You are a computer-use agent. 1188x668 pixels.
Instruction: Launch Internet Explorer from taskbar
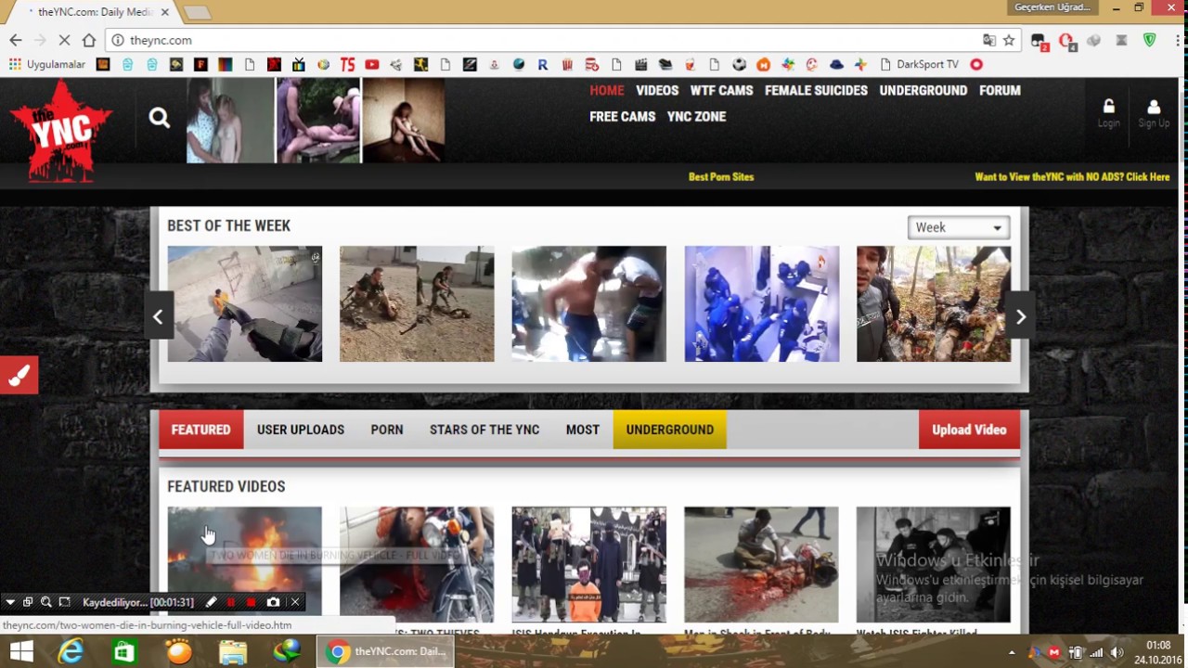tap(71, 651)
